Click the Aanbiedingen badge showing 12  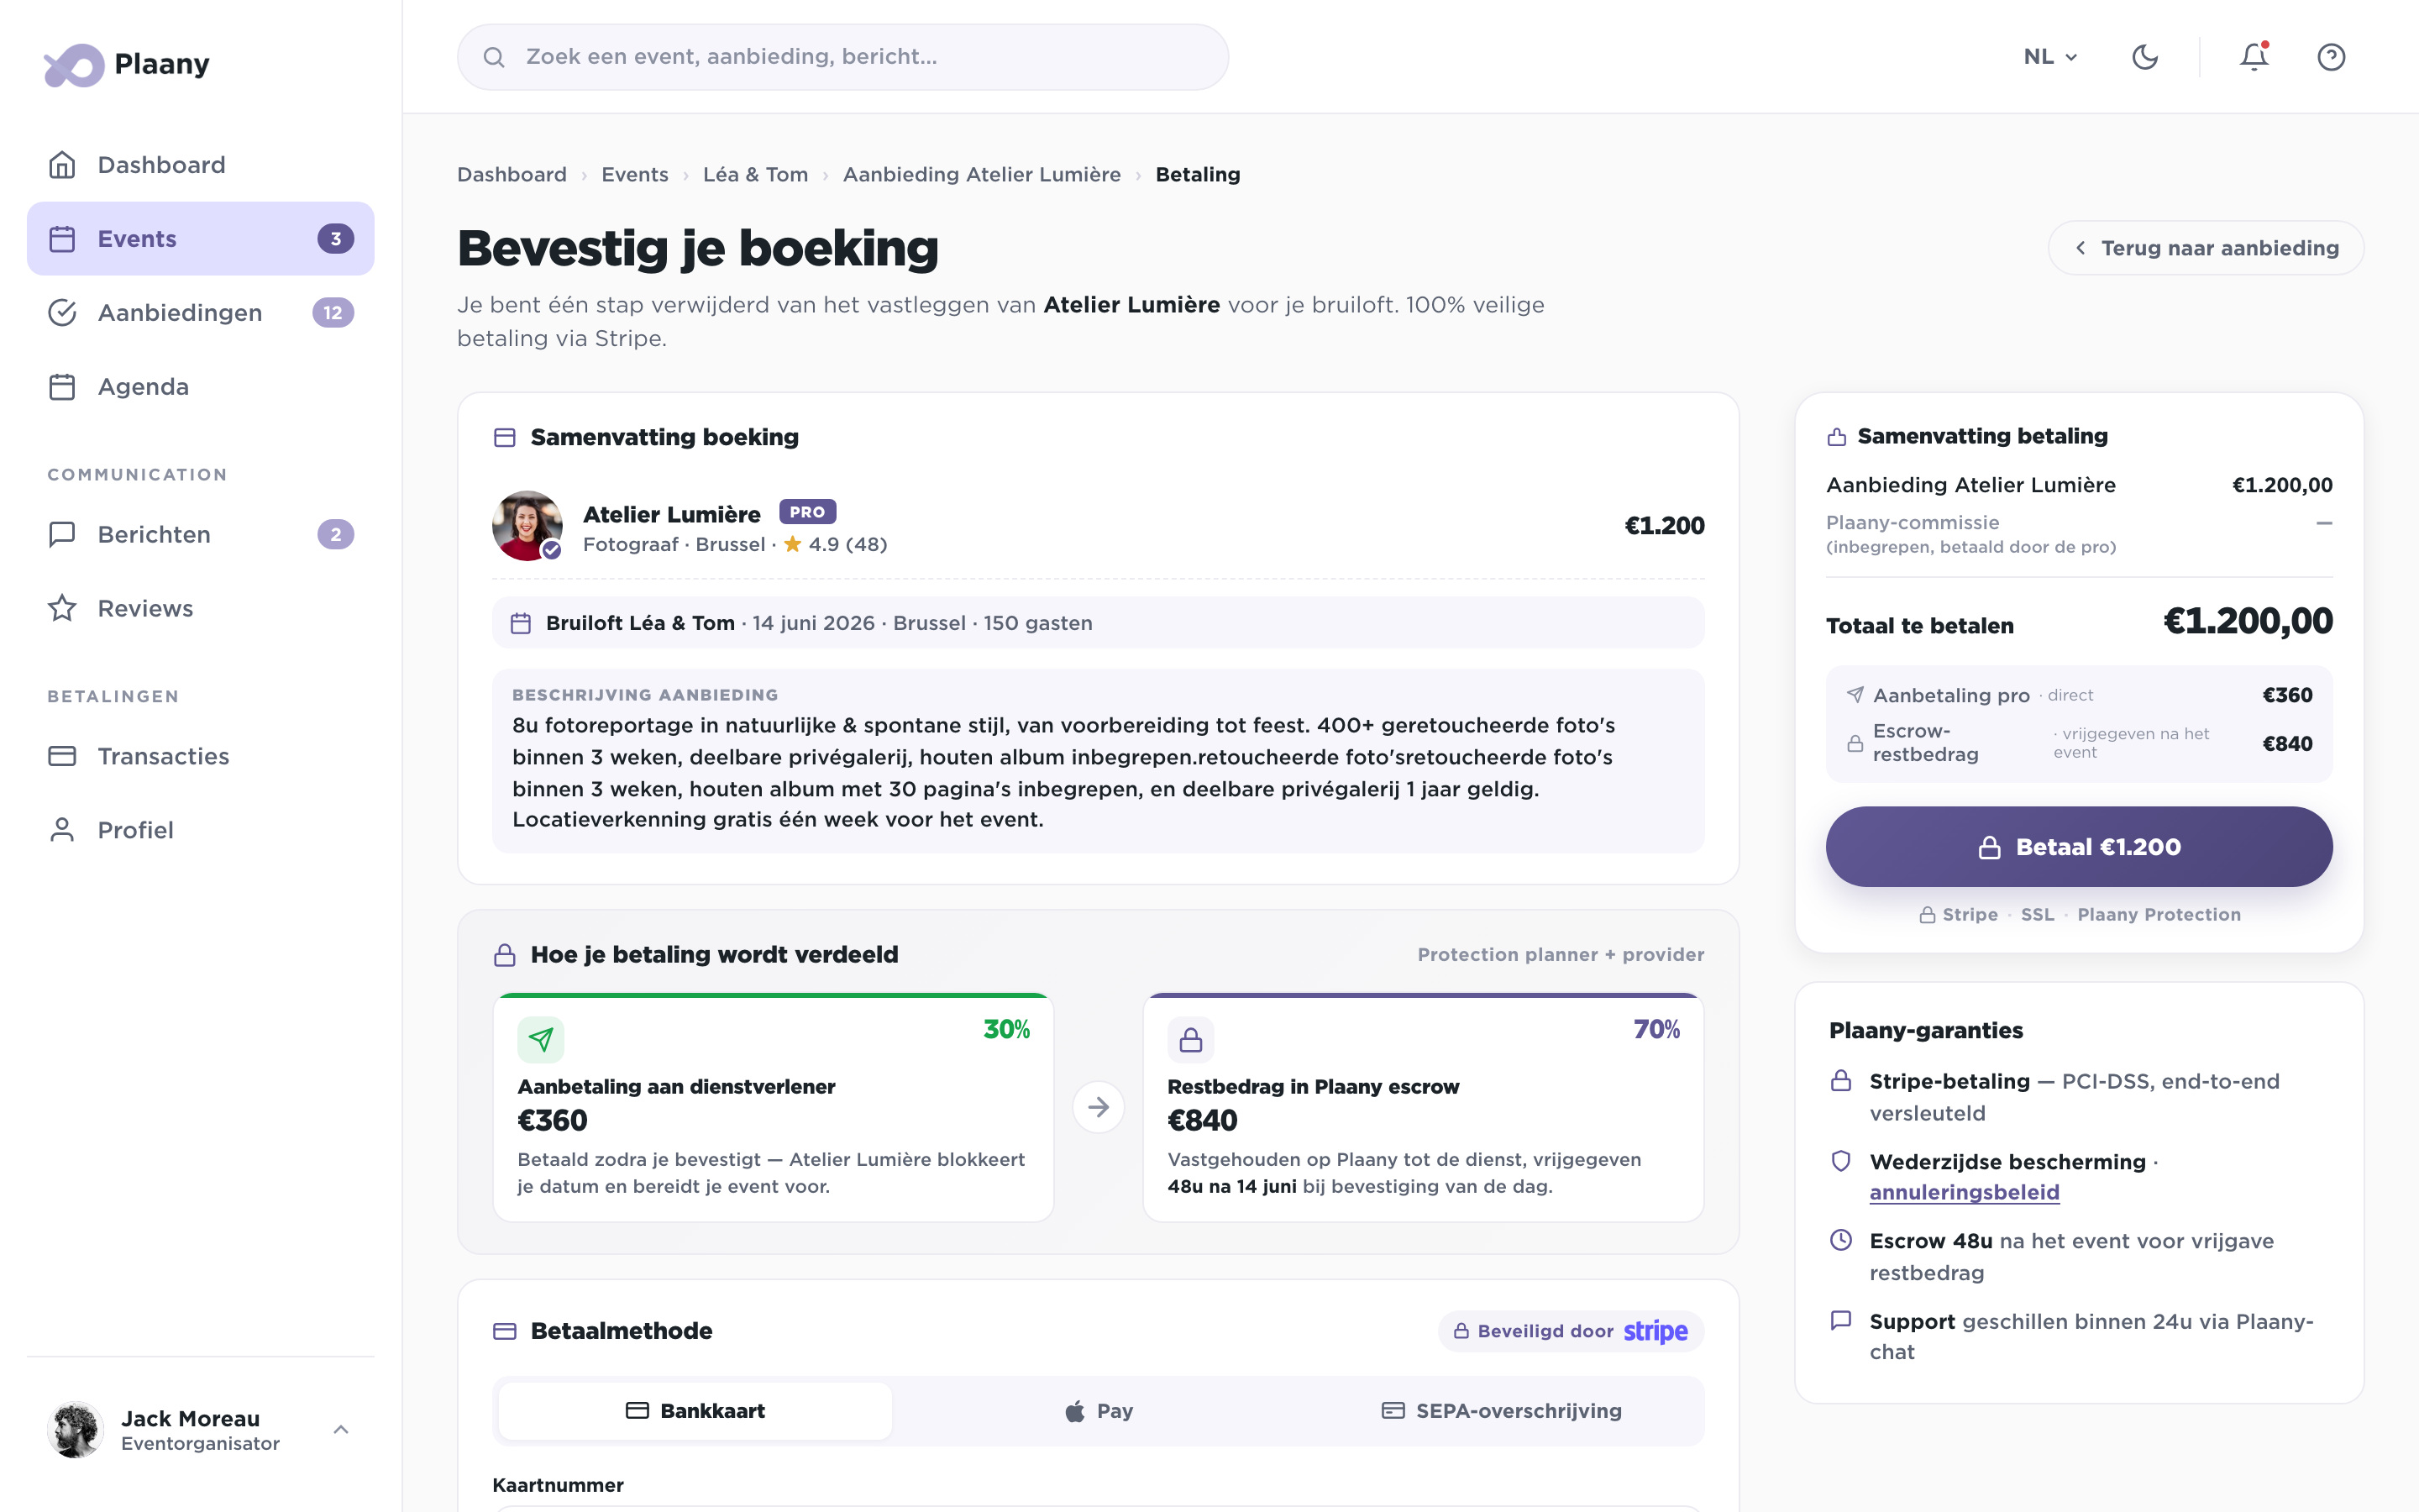[333, 313]
